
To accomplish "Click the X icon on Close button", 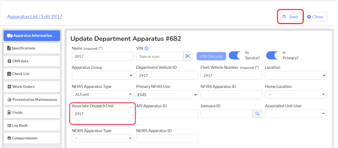I will pos(309,17).
